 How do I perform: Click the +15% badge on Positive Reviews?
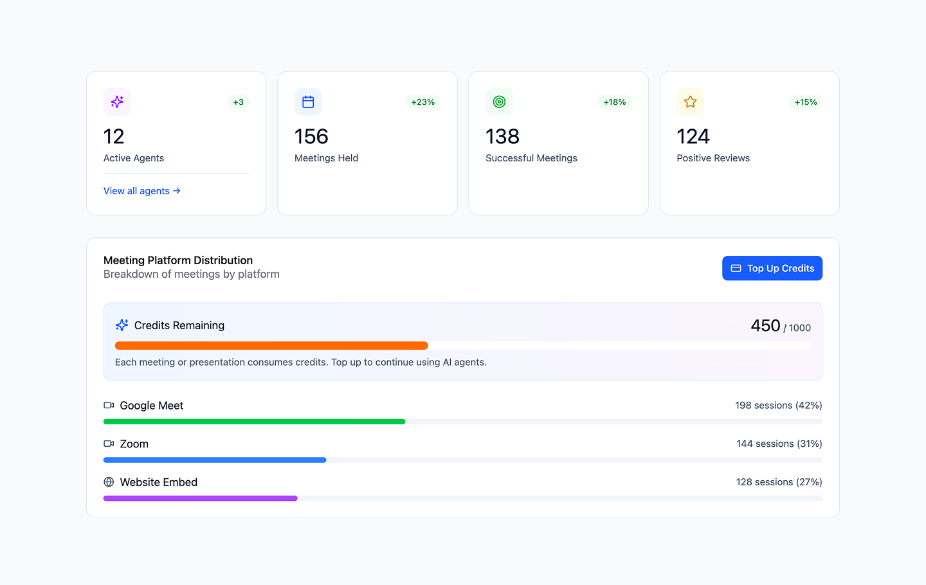(x=805, y=102)
